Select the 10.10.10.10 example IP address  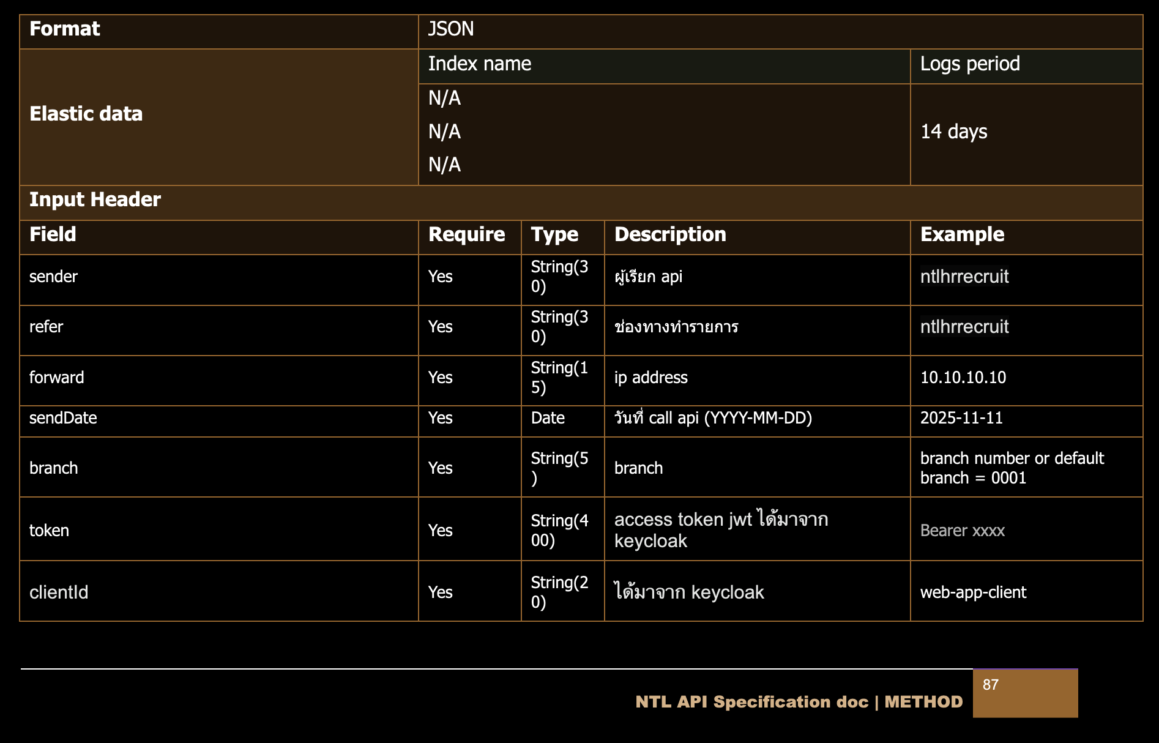tap(963, 378)
